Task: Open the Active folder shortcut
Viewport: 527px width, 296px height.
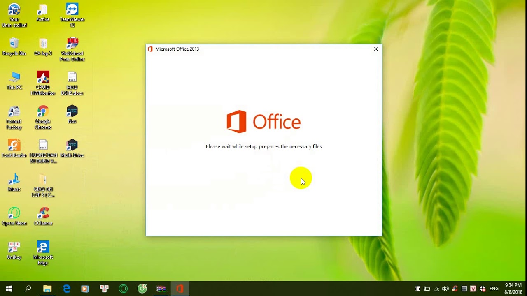Action: click(43, 12)
